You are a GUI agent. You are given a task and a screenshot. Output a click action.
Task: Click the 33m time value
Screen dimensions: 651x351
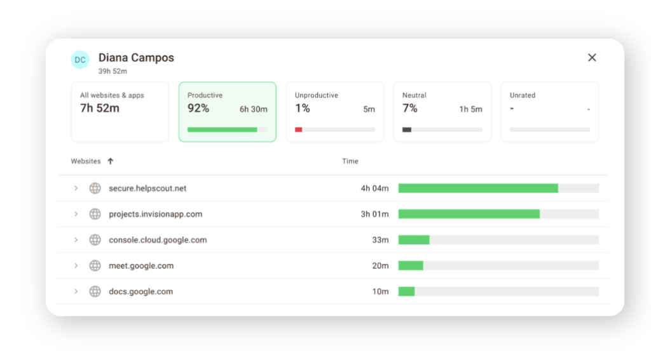[x=380, y=239]
